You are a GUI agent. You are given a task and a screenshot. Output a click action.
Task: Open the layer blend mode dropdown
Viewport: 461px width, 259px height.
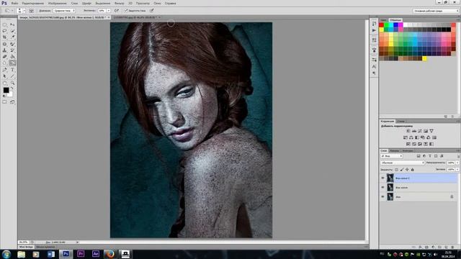pyautogui.click(x=403, y=163)
